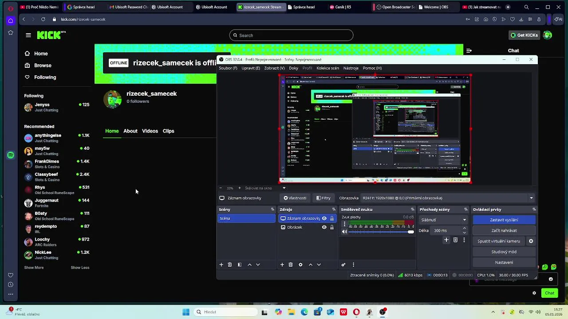Select Scéna in scenes list
The width and height of the screenshot is (568, 319).
(246, 218)
